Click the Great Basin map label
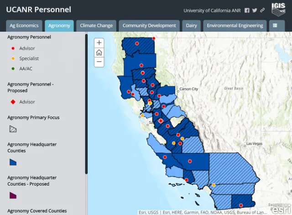292x215 pixels. coord(234,88)
